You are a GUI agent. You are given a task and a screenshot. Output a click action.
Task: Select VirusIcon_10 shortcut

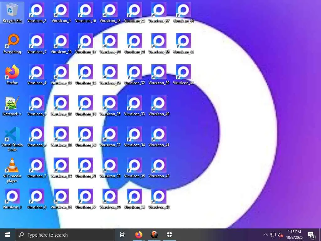61,44
